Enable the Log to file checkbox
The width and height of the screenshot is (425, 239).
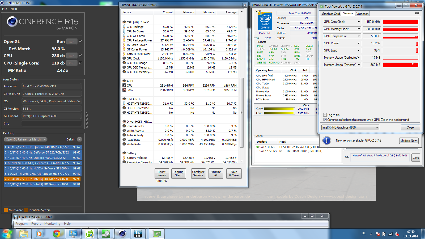pyautogui.click(x=325, y=115)
